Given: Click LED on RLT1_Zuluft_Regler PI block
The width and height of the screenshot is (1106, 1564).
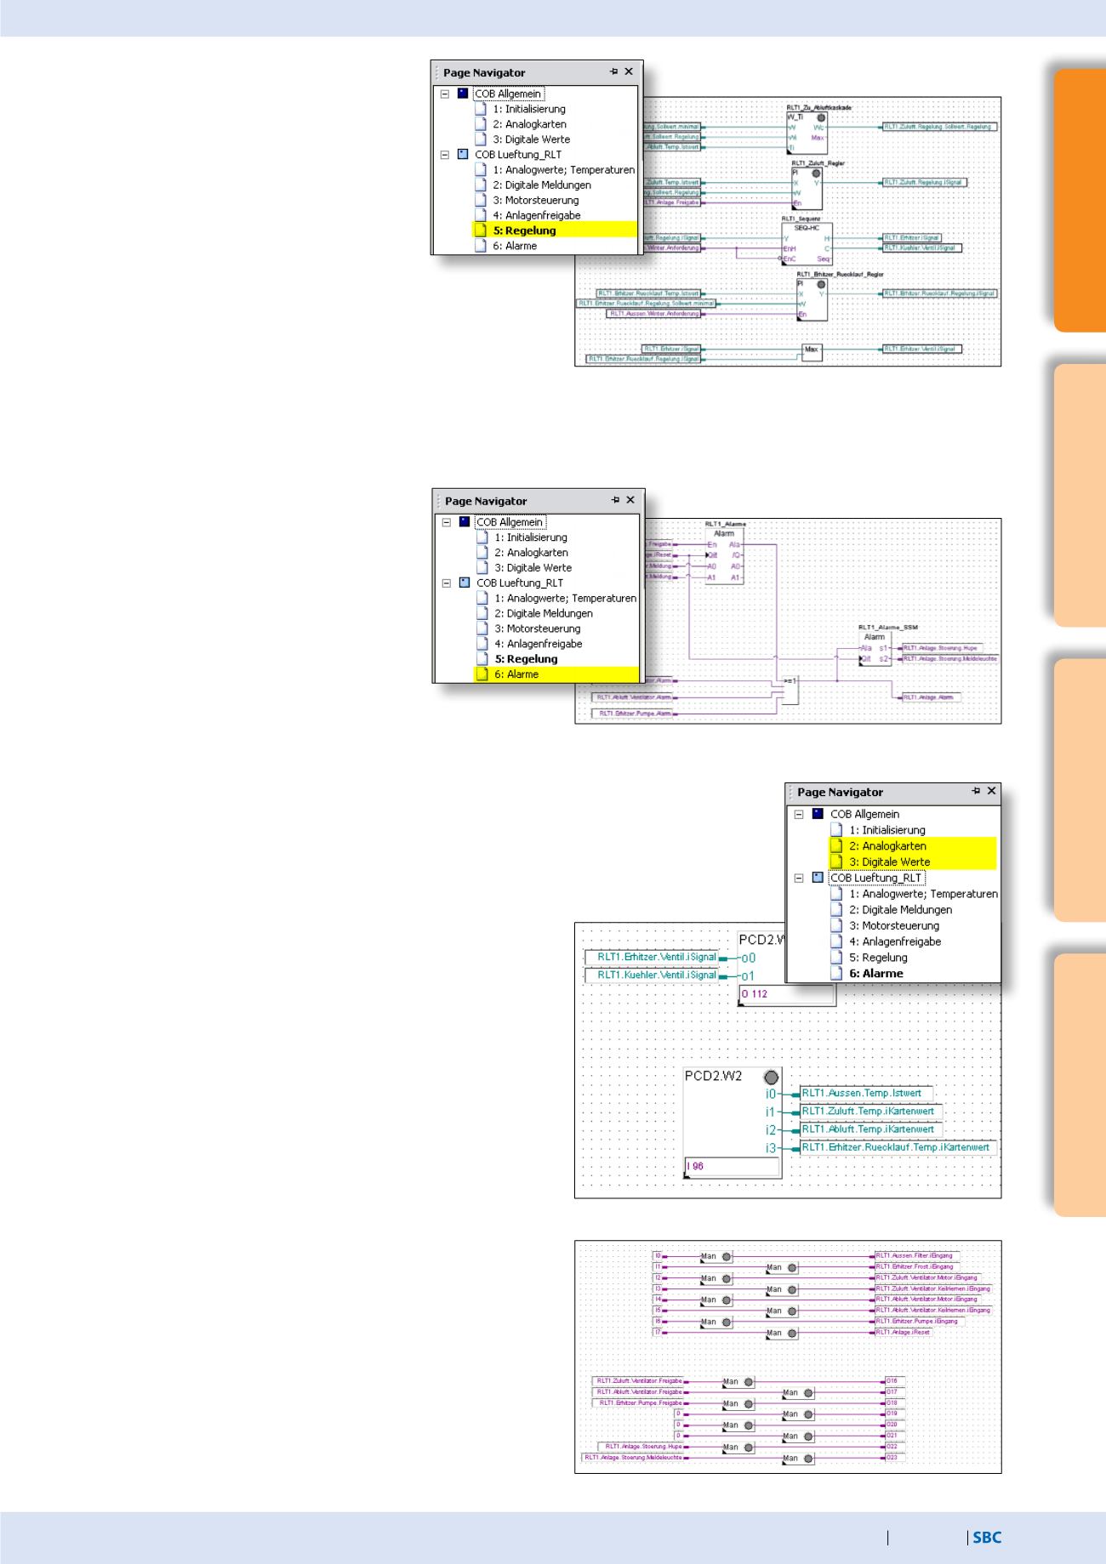Looking at the screenshot, I should (815, 172).
